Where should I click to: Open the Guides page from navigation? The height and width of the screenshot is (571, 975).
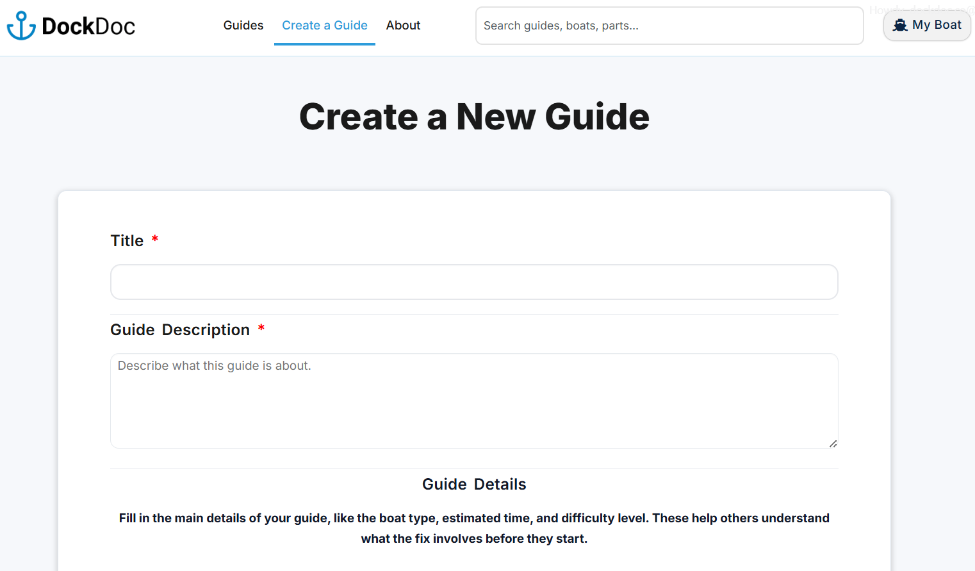click(243, 26)
